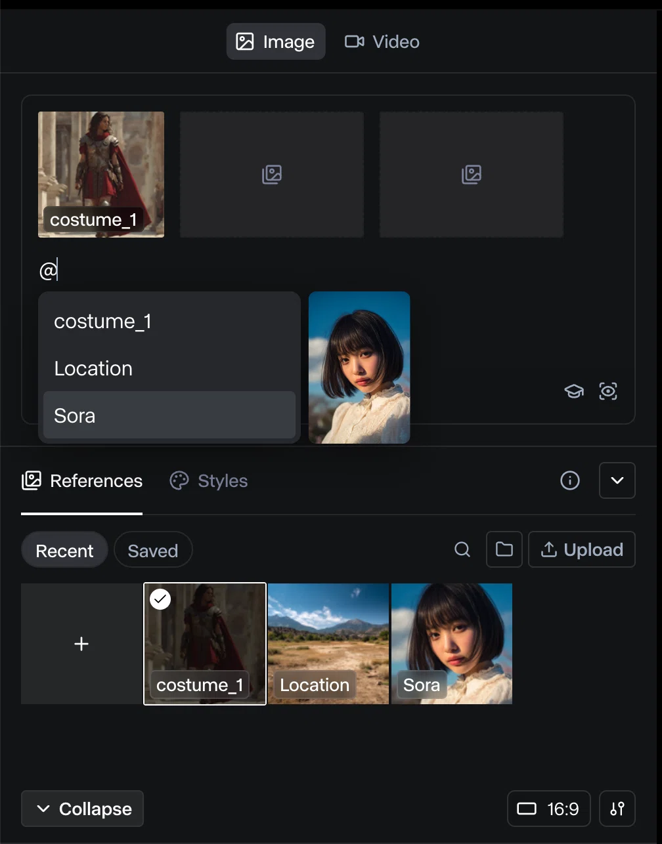Click the third empty image slot
Viewport: 662px width, 844px height.
472,175
